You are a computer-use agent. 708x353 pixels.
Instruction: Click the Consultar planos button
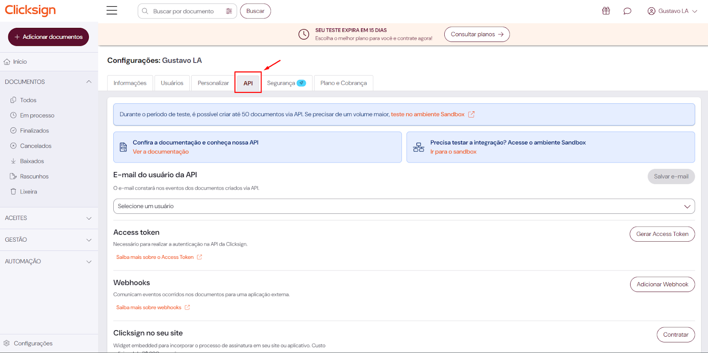(477, 34)
